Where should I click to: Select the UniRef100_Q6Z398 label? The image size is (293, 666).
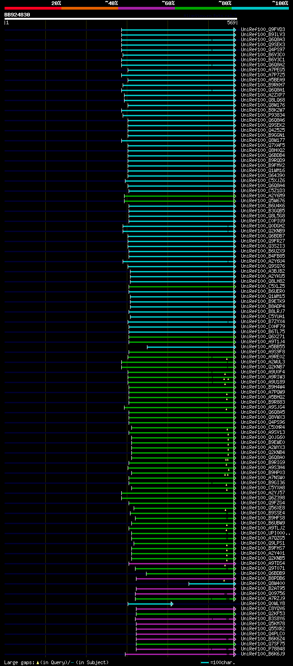click(x=263, y=498)
